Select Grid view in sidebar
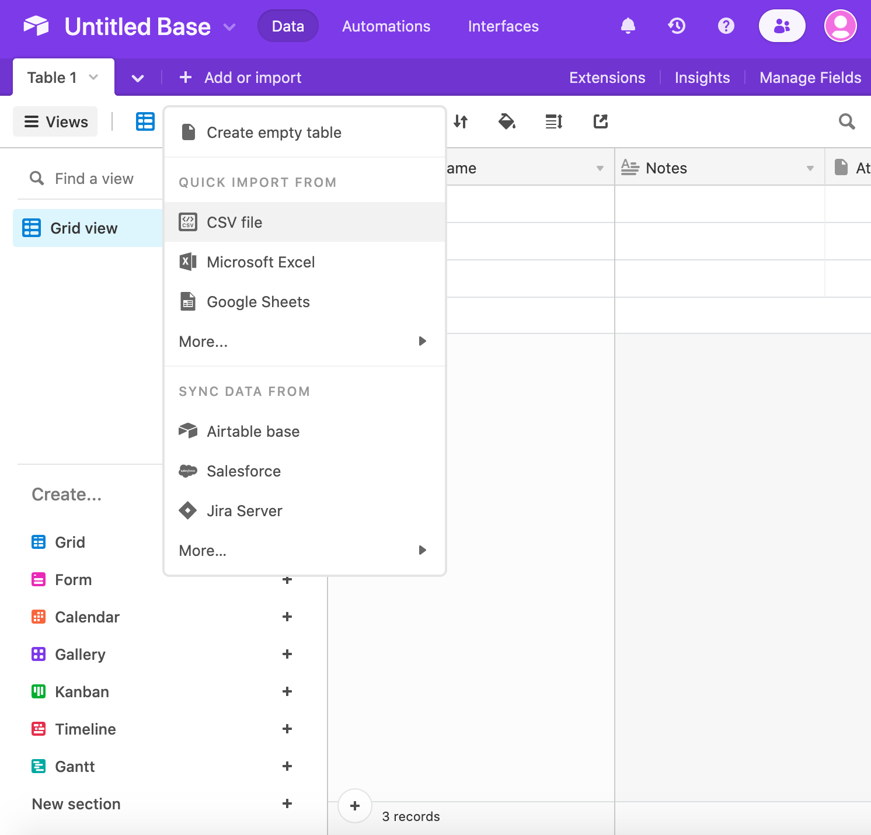Image resolution: width=871 pixels, height=835 pixels. tap(88, 228)
